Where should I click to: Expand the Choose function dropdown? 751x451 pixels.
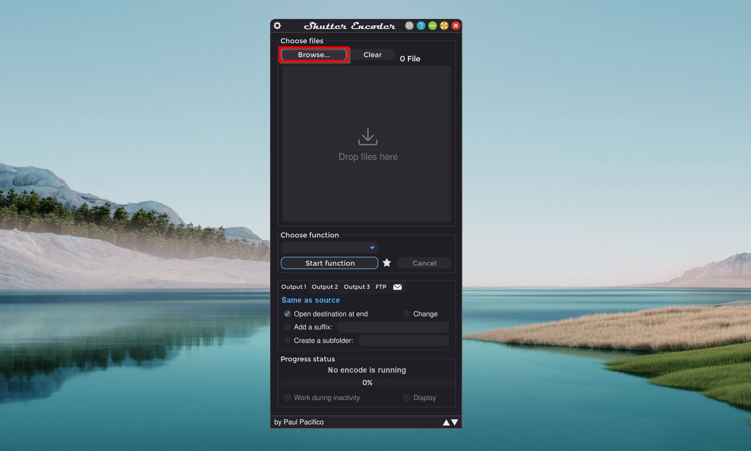coord(372,247)
